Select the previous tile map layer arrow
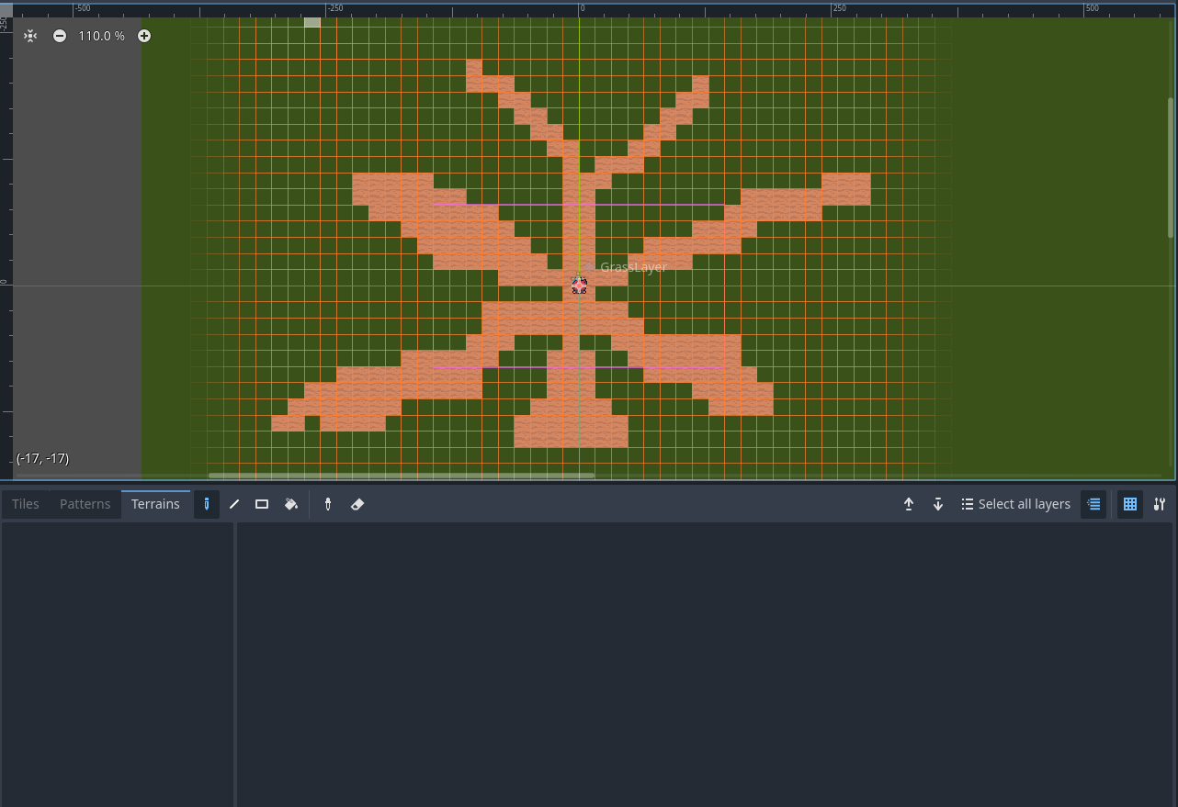 (x=909, y=504)
